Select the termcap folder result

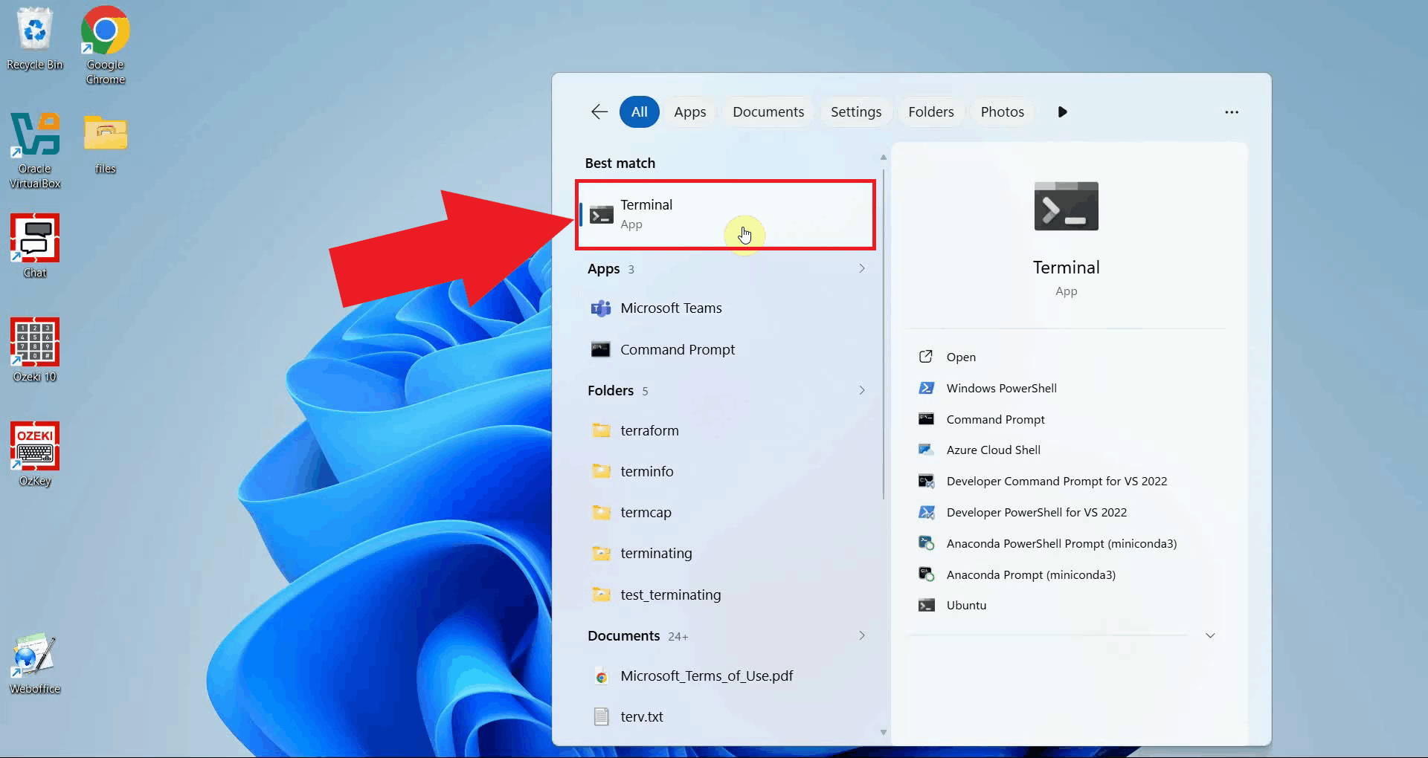(x=726, y=512)
